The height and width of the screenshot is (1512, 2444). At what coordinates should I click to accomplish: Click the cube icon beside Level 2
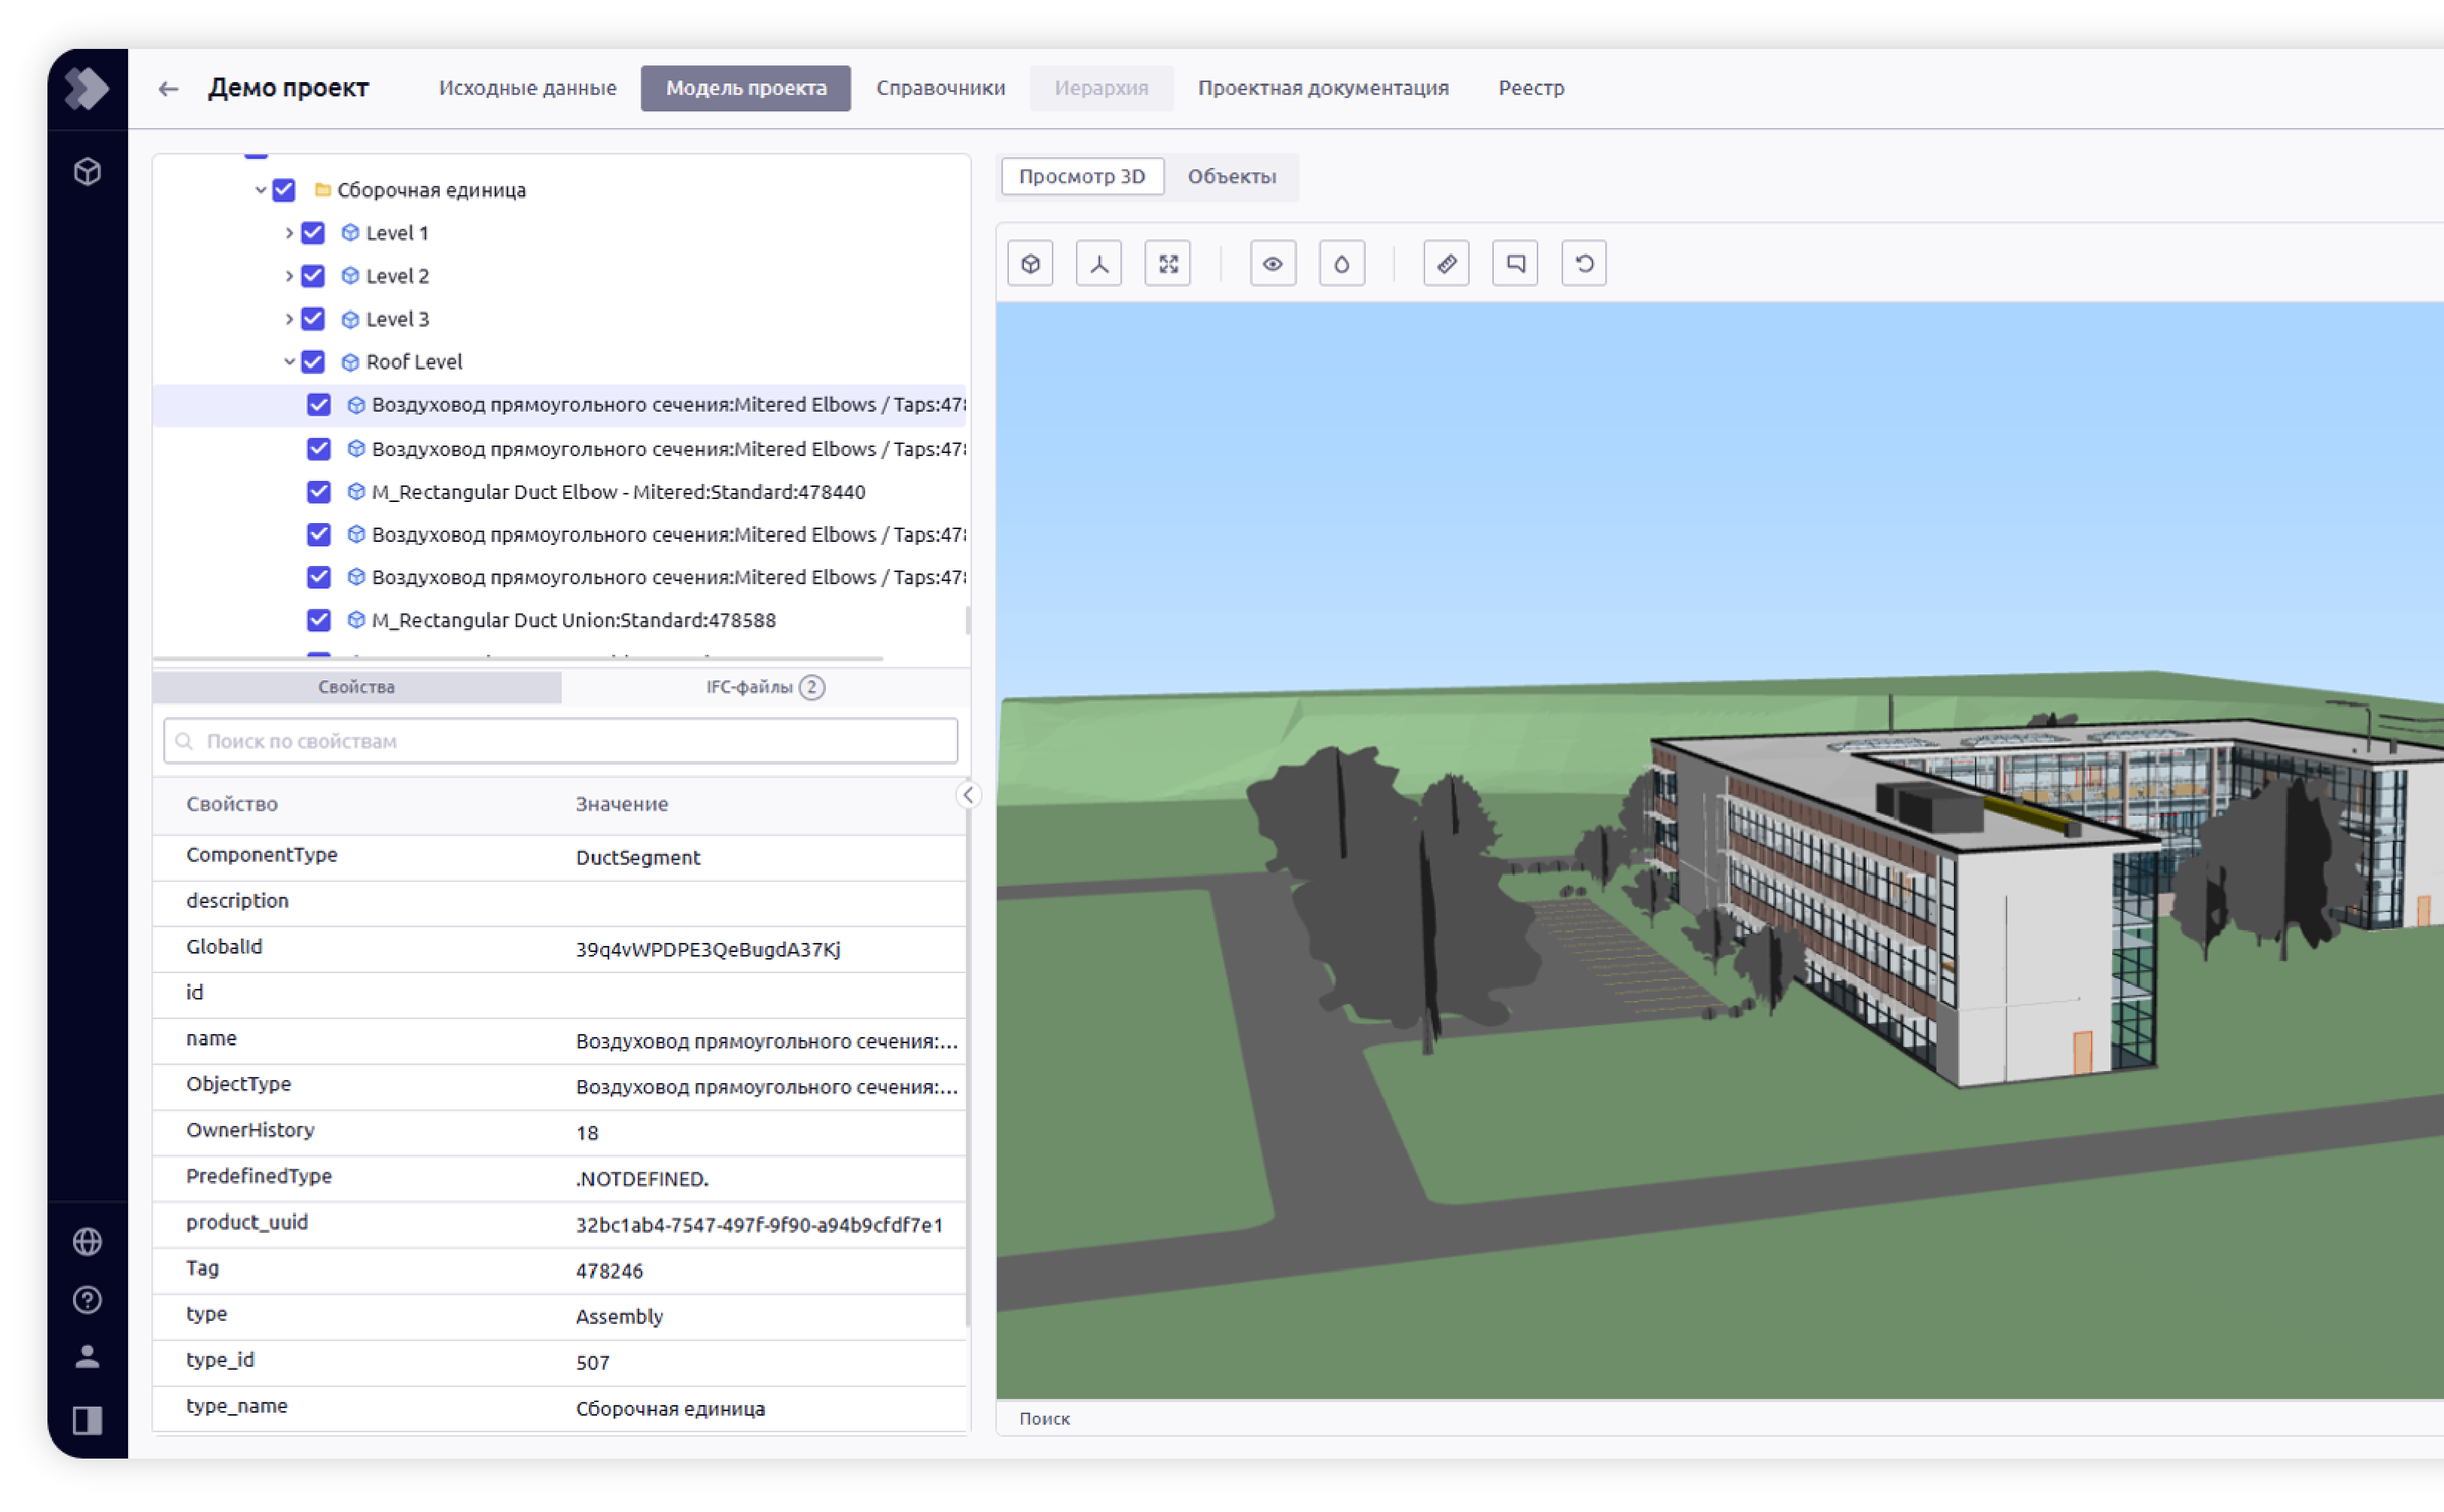click(350, 275)
